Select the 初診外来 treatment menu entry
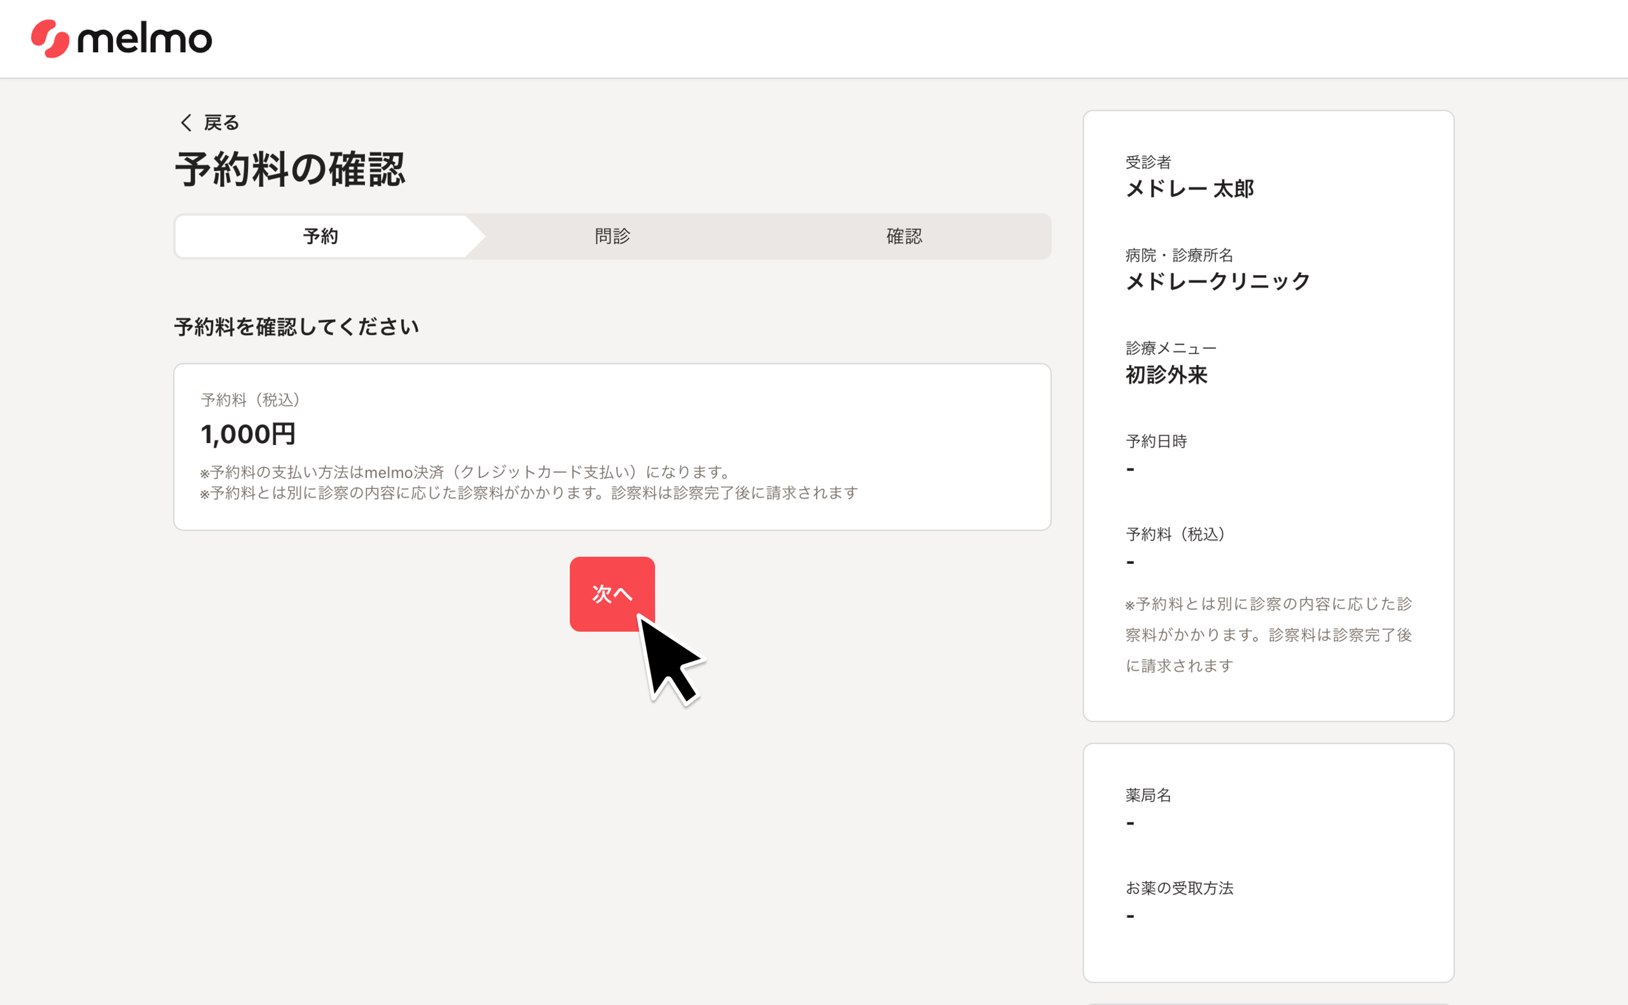Viewport: 1628px width, 1005px height. [x=1167, y=375]
